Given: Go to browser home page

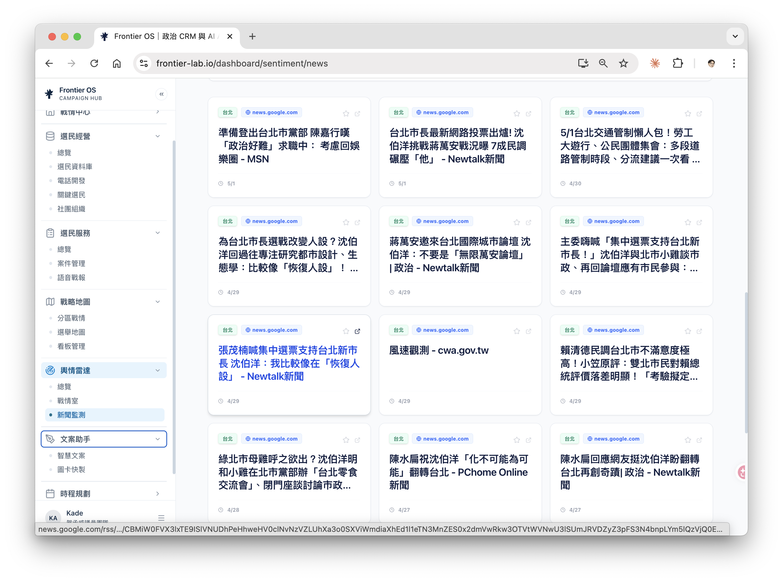Looking at the screenshot, I should pyautogui.click(x=117, y=63).
